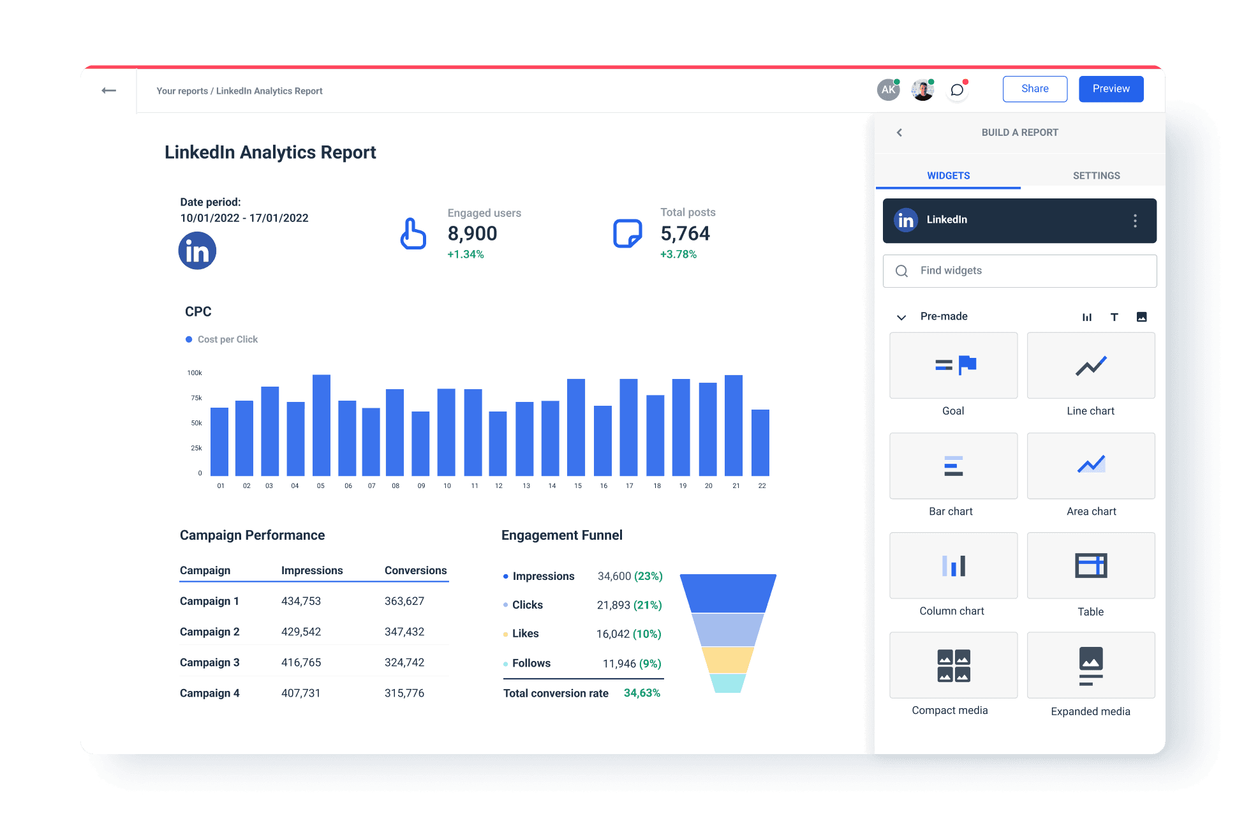Viewport: 1244px width, 823px height.
Task: Click the Share button
Action: click(x=1035, y=89)
